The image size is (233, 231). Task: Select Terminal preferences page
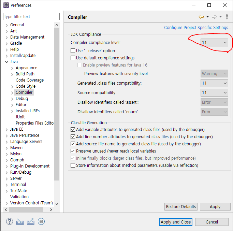click(18, 185)
